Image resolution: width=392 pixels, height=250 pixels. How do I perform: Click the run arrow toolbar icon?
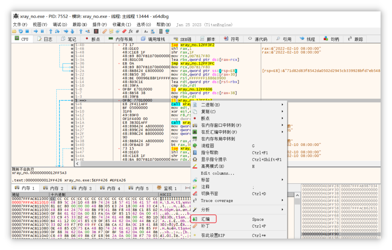(x=36, y=31)
